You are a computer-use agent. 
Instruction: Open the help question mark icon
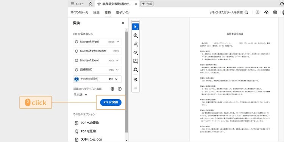282,4
